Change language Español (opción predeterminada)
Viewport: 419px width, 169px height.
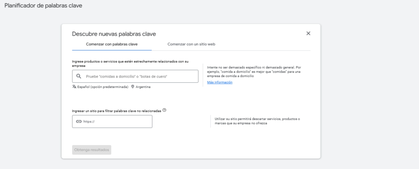click(x=103, y=87)
